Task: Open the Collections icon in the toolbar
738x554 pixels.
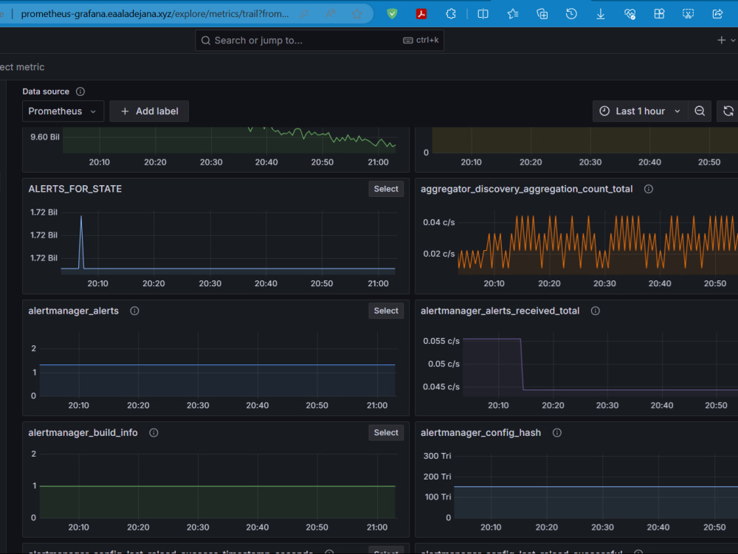Action: (542, 13)
